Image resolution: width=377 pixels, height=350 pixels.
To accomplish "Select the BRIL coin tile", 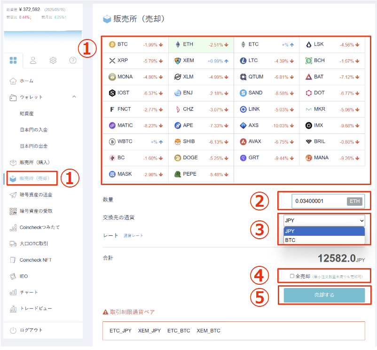I will click(332, 142).
